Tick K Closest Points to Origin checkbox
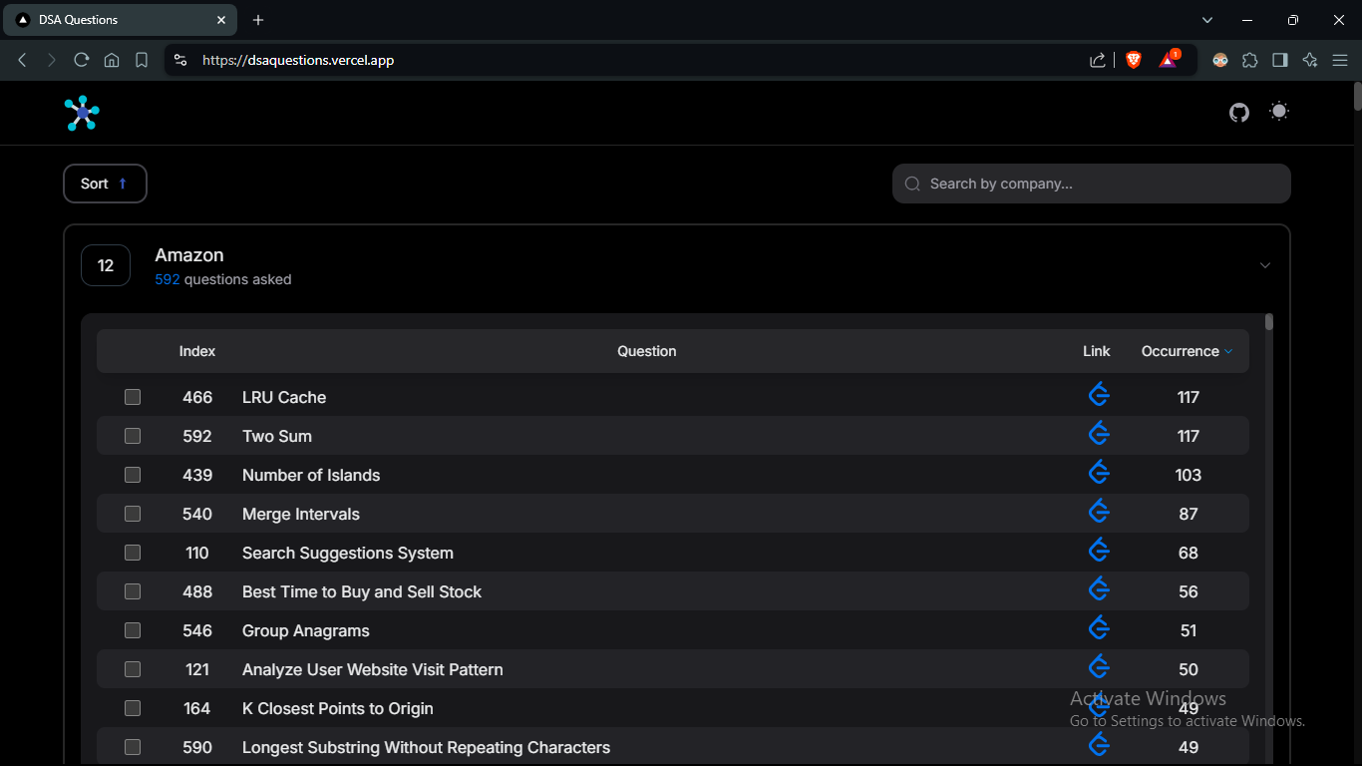This screenshot has width=1362, height=766. [133, 708]
